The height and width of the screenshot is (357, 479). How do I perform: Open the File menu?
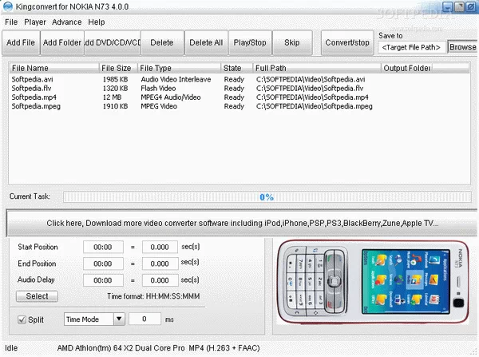click(11, 22)
